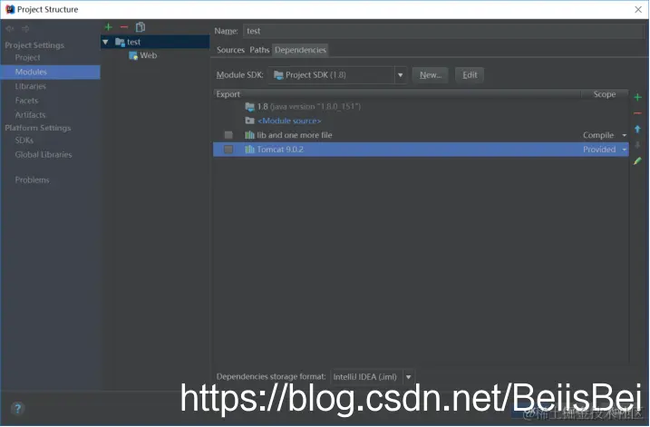Open Problems in the sidebar
Image resolution: width=650 pixels, height=427 pixels.
32,180
